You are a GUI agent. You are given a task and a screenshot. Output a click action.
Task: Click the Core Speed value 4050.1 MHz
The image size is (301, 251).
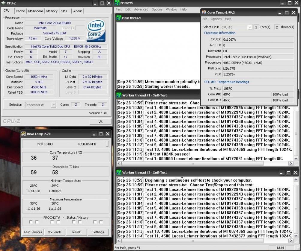pyautogui.click(x=39, y=77)
